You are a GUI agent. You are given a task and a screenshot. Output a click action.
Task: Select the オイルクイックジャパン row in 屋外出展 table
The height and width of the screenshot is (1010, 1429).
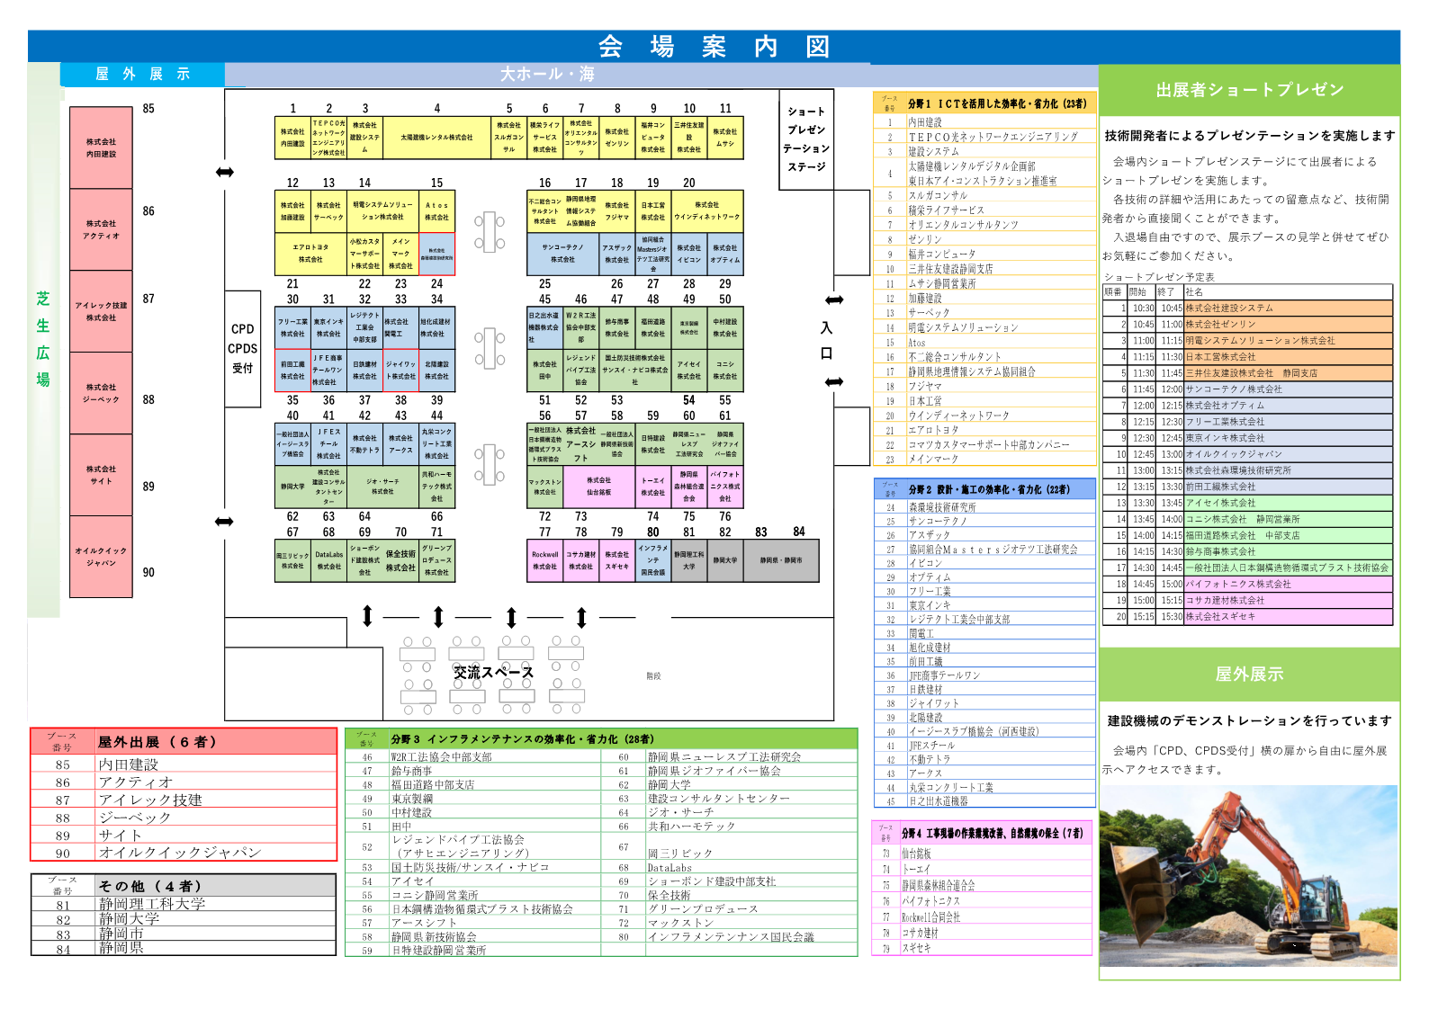tap(184, 853)
